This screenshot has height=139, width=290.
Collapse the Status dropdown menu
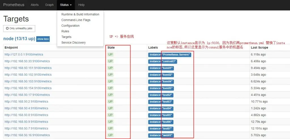[x=66, y=5]
